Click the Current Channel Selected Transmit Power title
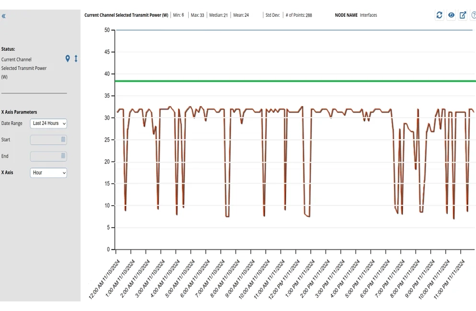The image size is (476, 311). (126, 15)
